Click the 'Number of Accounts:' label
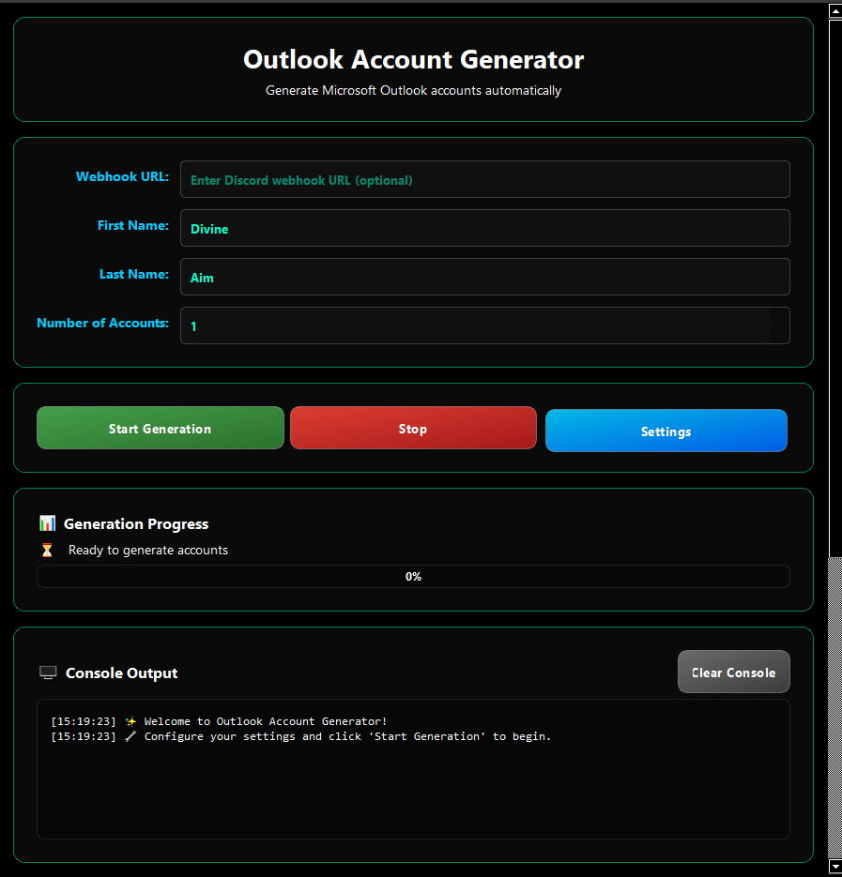Viewport: 842px width, 877px height. (102, 323)
